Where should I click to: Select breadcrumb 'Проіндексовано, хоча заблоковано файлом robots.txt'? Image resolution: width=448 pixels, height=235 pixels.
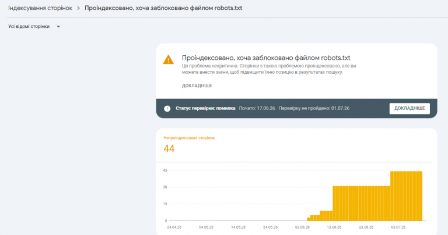(x=163, y=8)
